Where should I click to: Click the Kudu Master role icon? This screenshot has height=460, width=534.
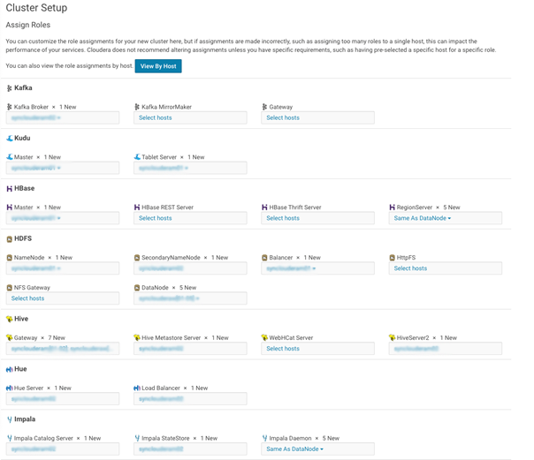[10, 157]
